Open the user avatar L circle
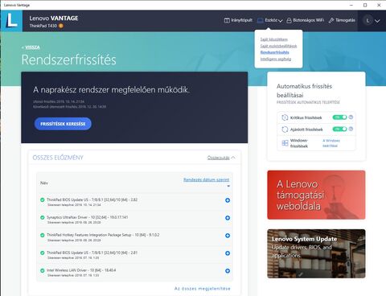Screen dimensions: 386x296 [x=368, y=20]
